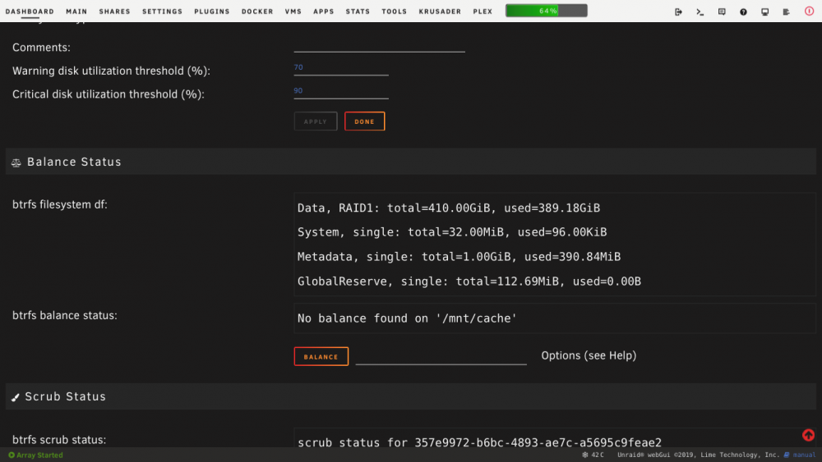Open the Plex tab

tap(483, 11)
